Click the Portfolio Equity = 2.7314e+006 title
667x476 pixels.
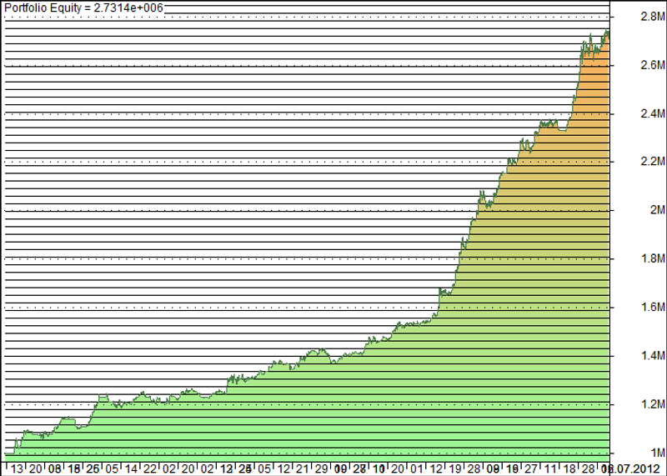[84, 8]
